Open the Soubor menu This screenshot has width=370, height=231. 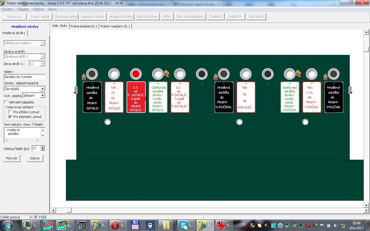(8, 9)
